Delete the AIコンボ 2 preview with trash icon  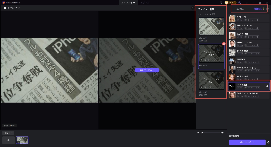[x=224, y=44]
